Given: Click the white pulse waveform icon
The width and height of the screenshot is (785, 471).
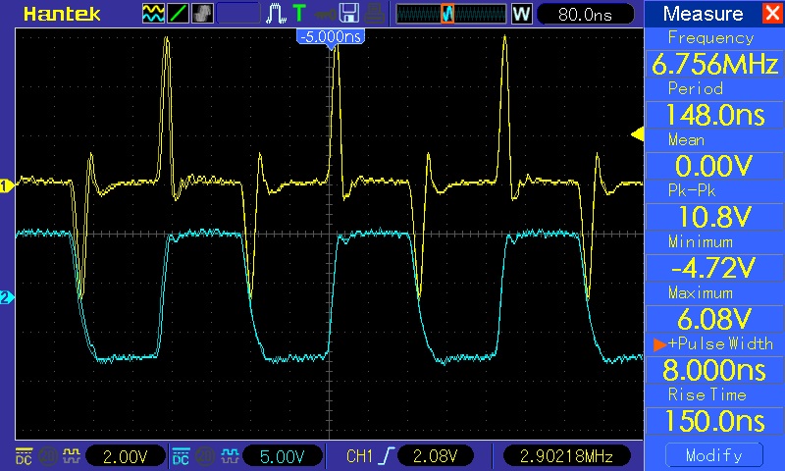Looking at the screenshot, I should pos(276,14).
